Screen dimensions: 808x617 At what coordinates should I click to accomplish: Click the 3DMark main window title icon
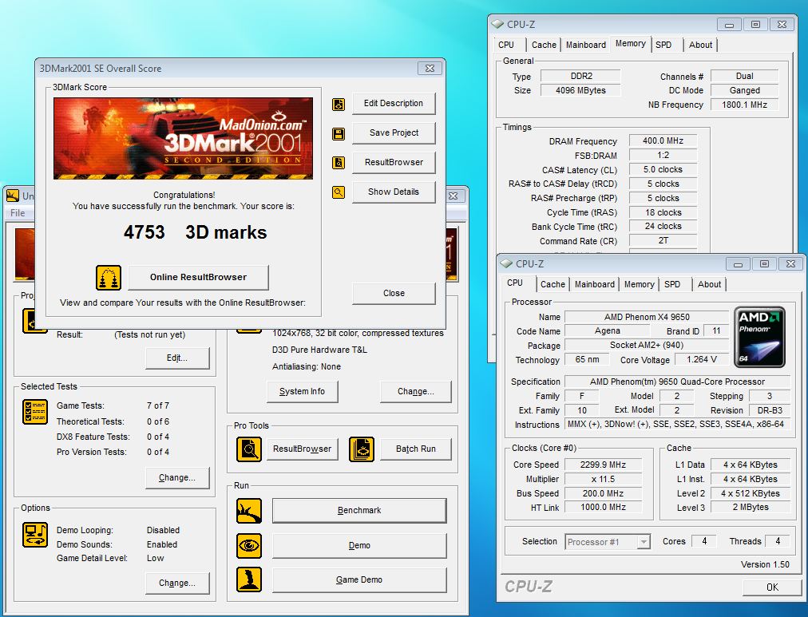coord(12,196)
